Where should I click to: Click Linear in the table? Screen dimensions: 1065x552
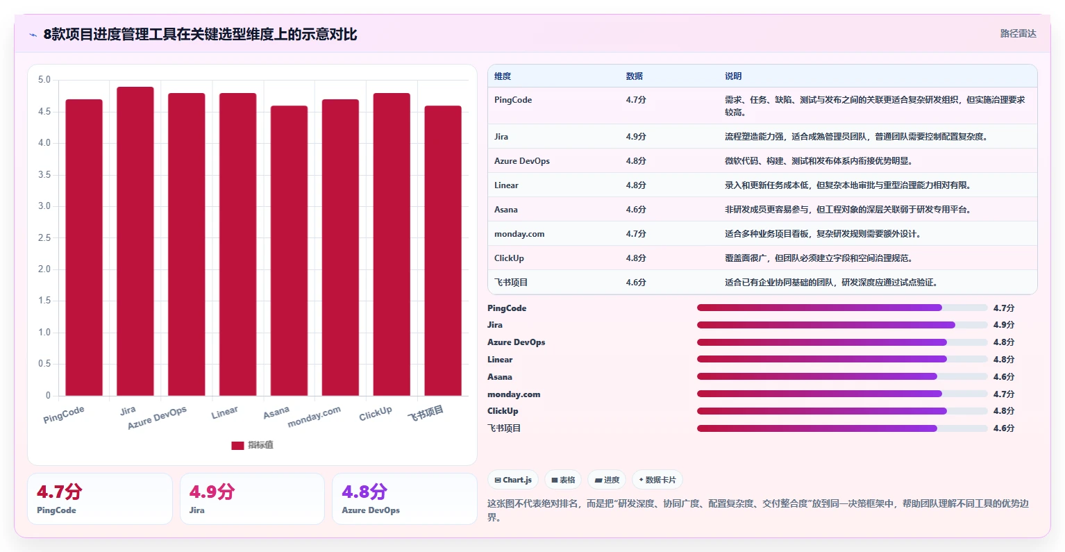coord(506,185)
